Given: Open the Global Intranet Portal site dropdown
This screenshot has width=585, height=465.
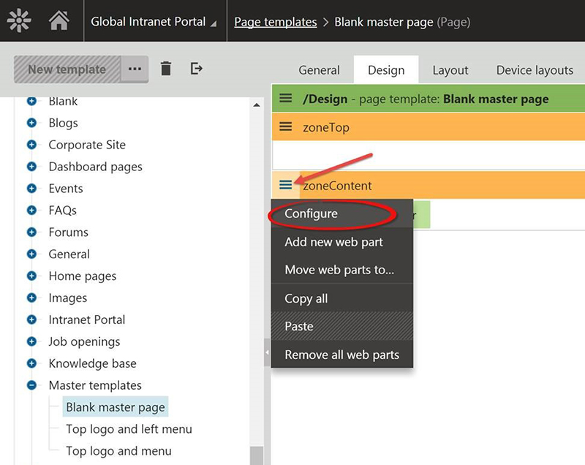Looking at the screenshot, I should 154,22.
